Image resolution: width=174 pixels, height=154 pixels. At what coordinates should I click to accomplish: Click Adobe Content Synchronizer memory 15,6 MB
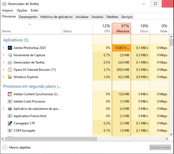[x=124, y=94]
